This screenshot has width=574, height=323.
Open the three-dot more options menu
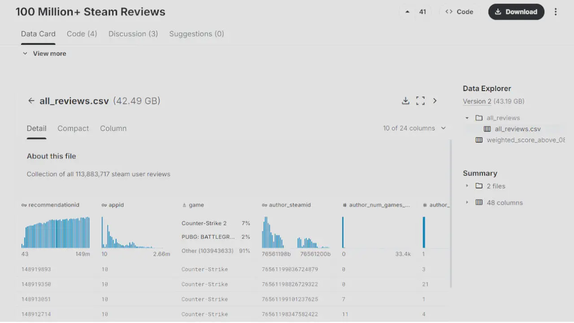click(x=556, y=12)
